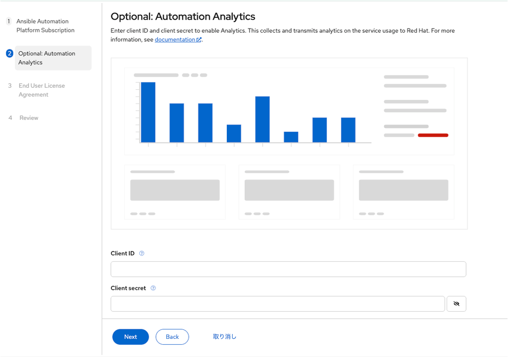Select End User License Agreement step
The height and width of the screenshot is (357, 508).
pos(41,90)
